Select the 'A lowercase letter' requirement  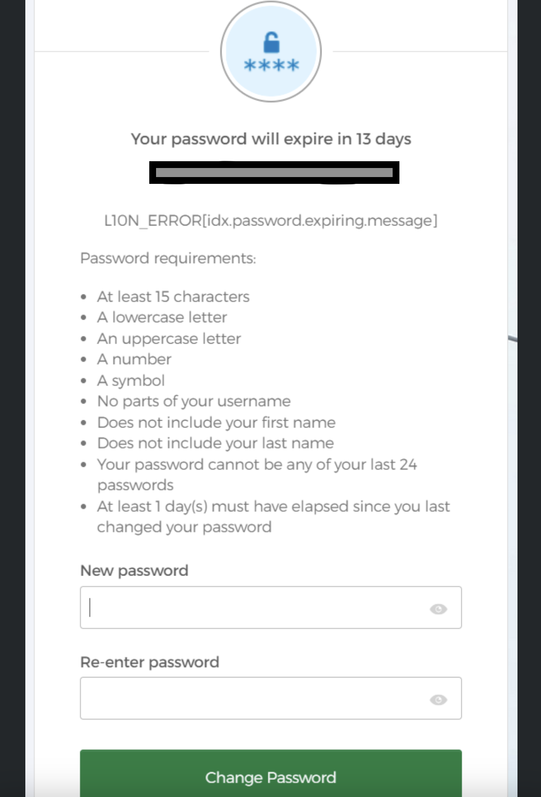[x=162, y=317]
